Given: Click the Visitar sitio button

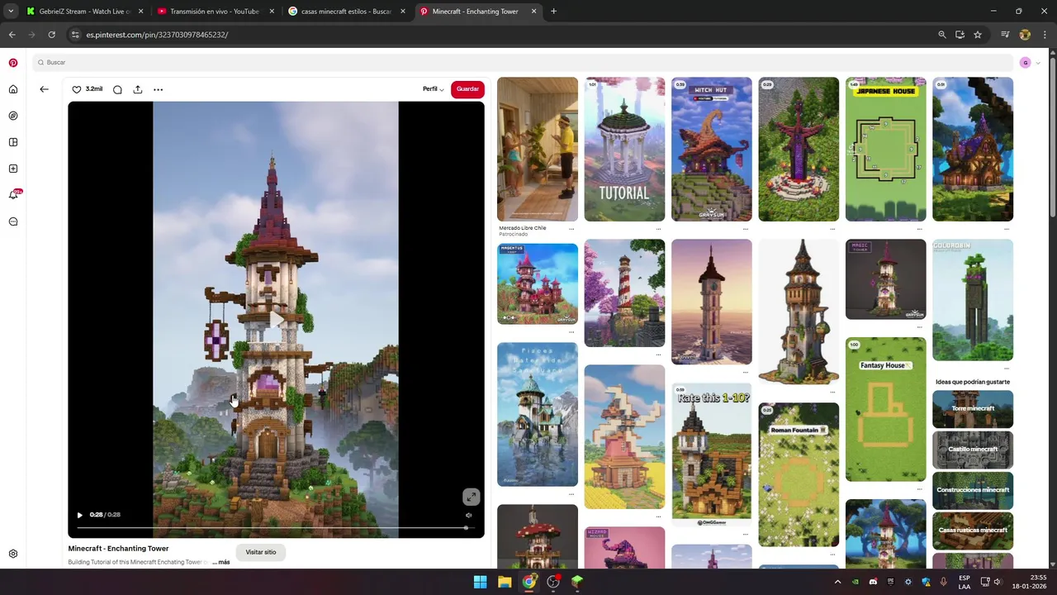Looking at the screenshot, I should (261, 552).
